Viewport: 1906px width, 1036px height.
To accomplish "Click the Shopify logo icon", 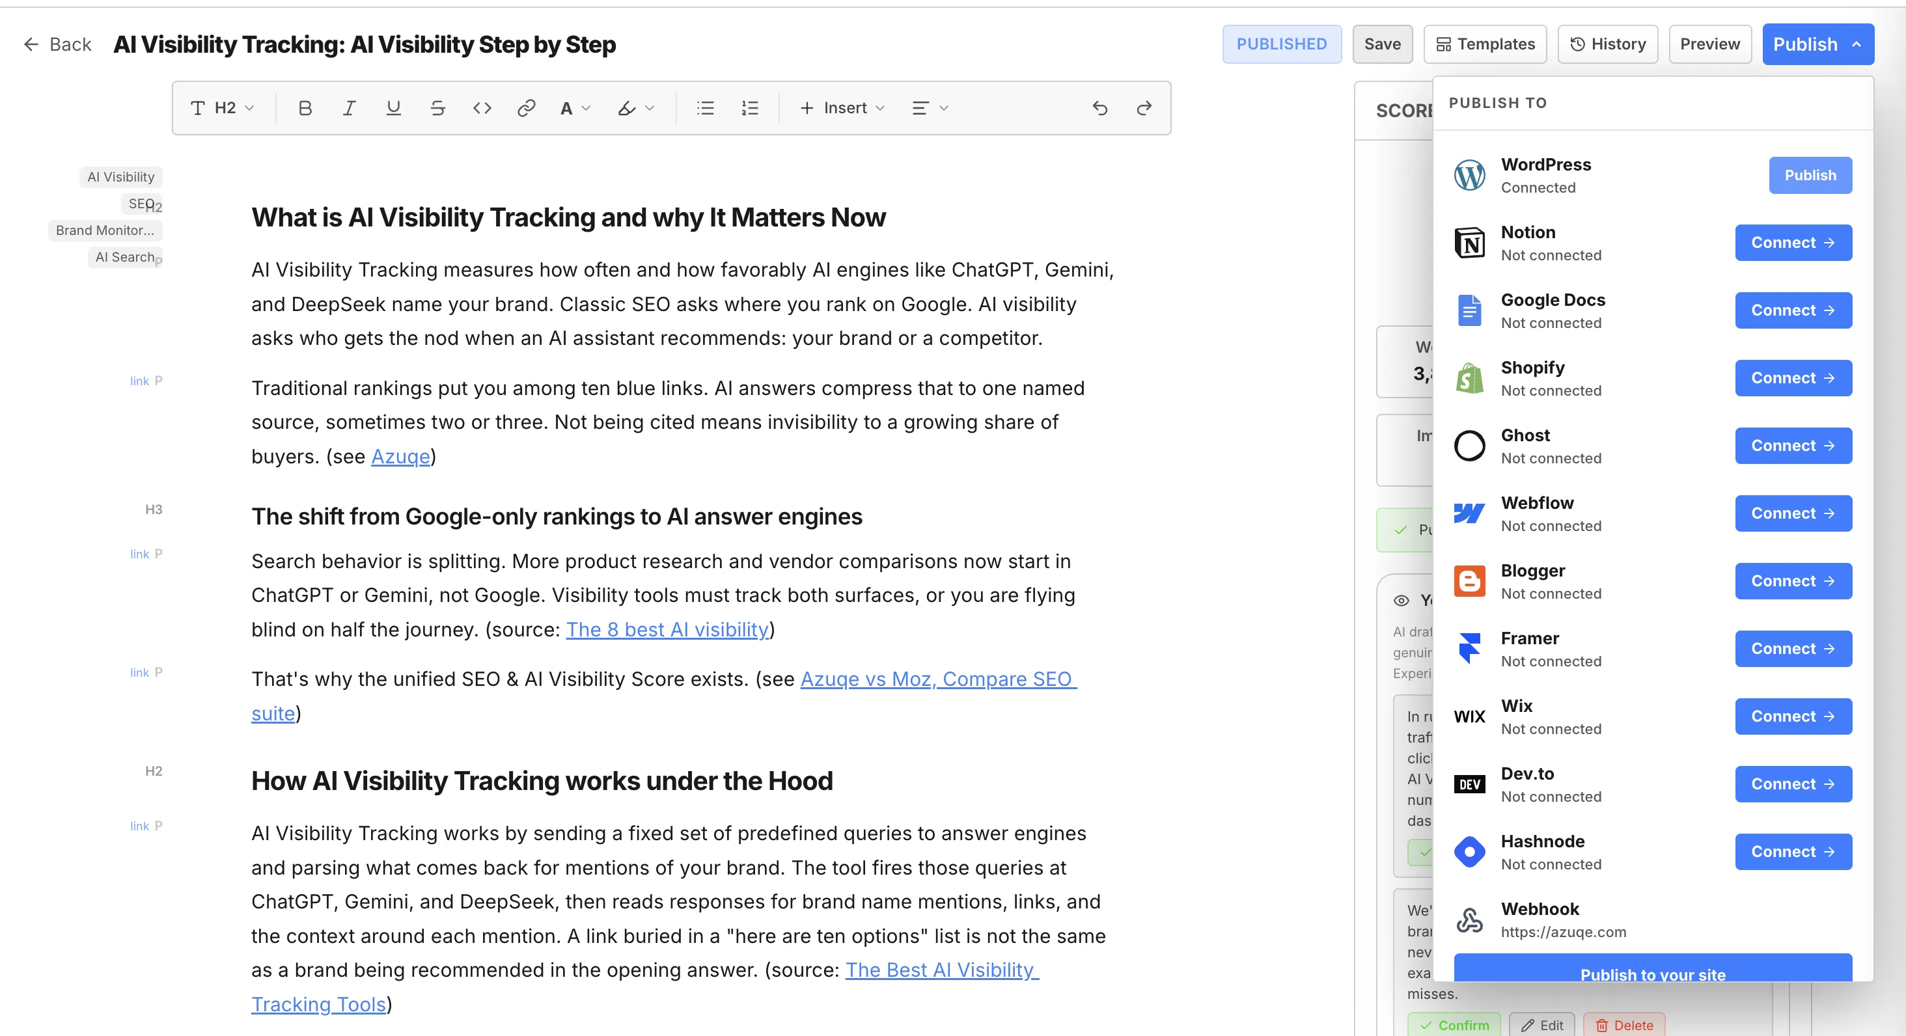I will tap(1469, 378).
